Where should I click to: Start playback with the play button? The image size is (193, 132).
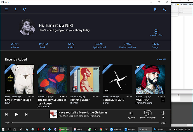tap(16, 114)
